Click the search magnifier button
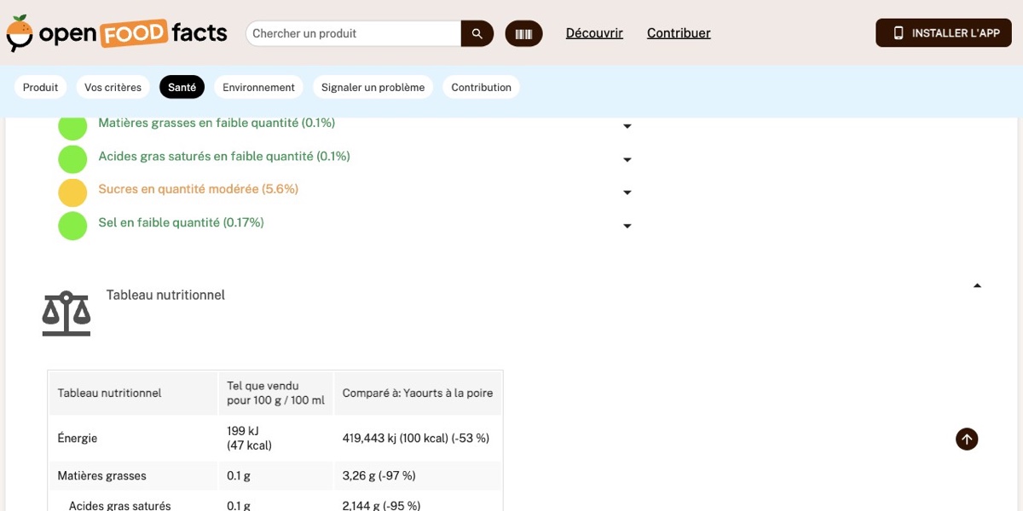This screenshot has width=1023, height=511. pyautogui.click(x=477, y=33)
